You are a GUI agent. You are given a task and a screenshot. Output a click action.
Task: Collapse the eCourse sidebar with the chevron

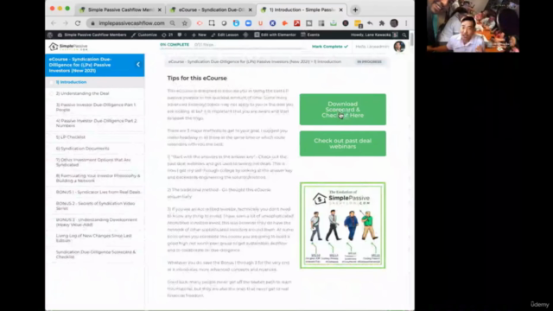tap(138, 65)
